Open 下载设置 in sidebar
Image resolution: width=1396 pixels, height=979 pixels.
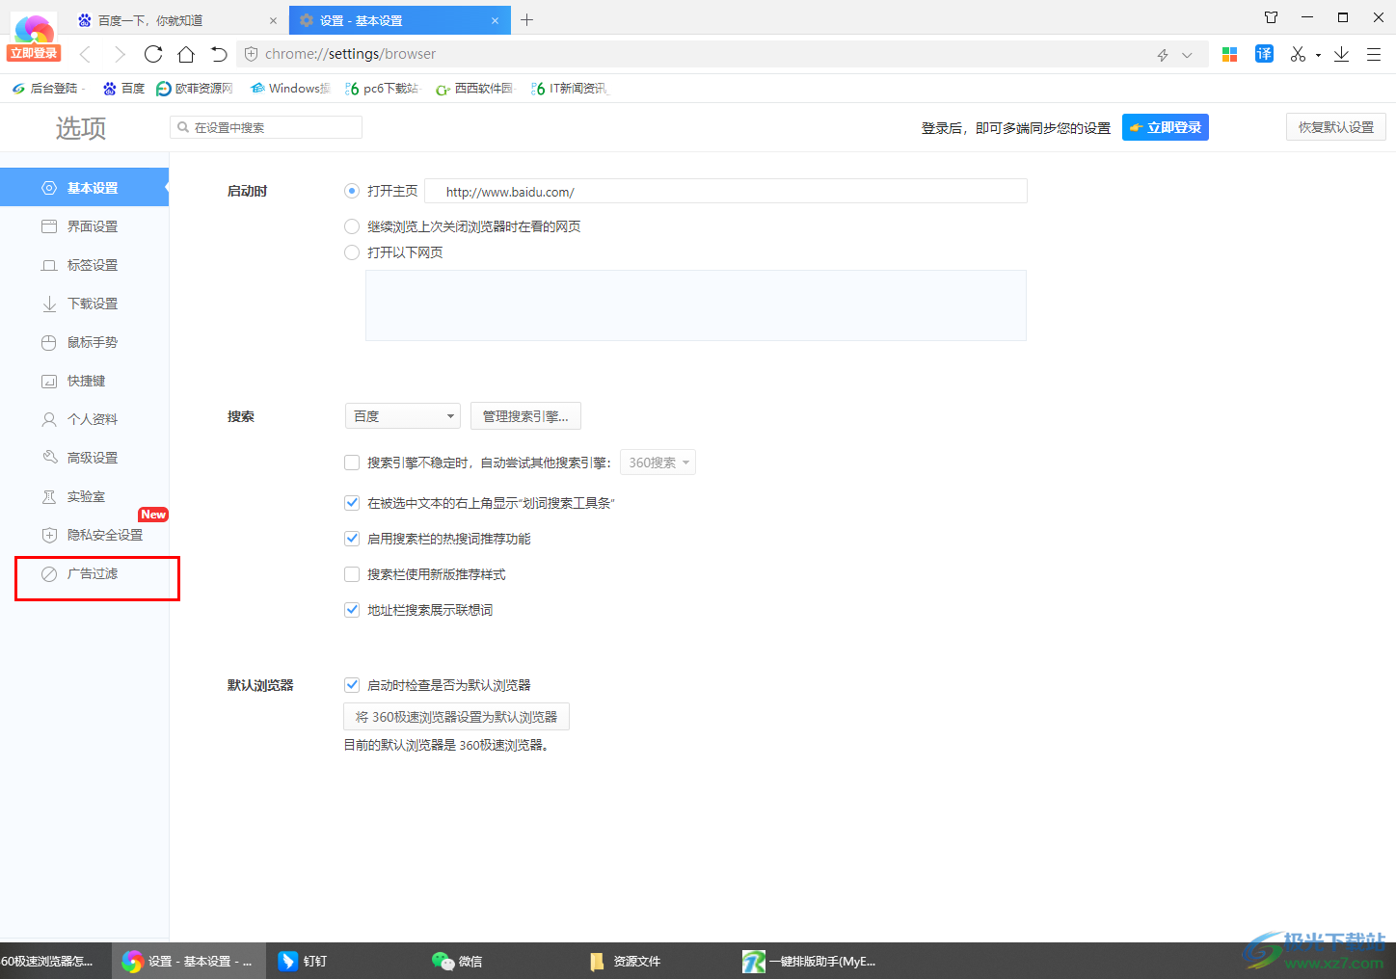[84, 304]
